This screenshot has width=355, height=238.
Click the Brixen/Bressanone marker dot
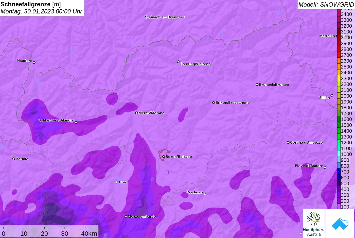214,103
